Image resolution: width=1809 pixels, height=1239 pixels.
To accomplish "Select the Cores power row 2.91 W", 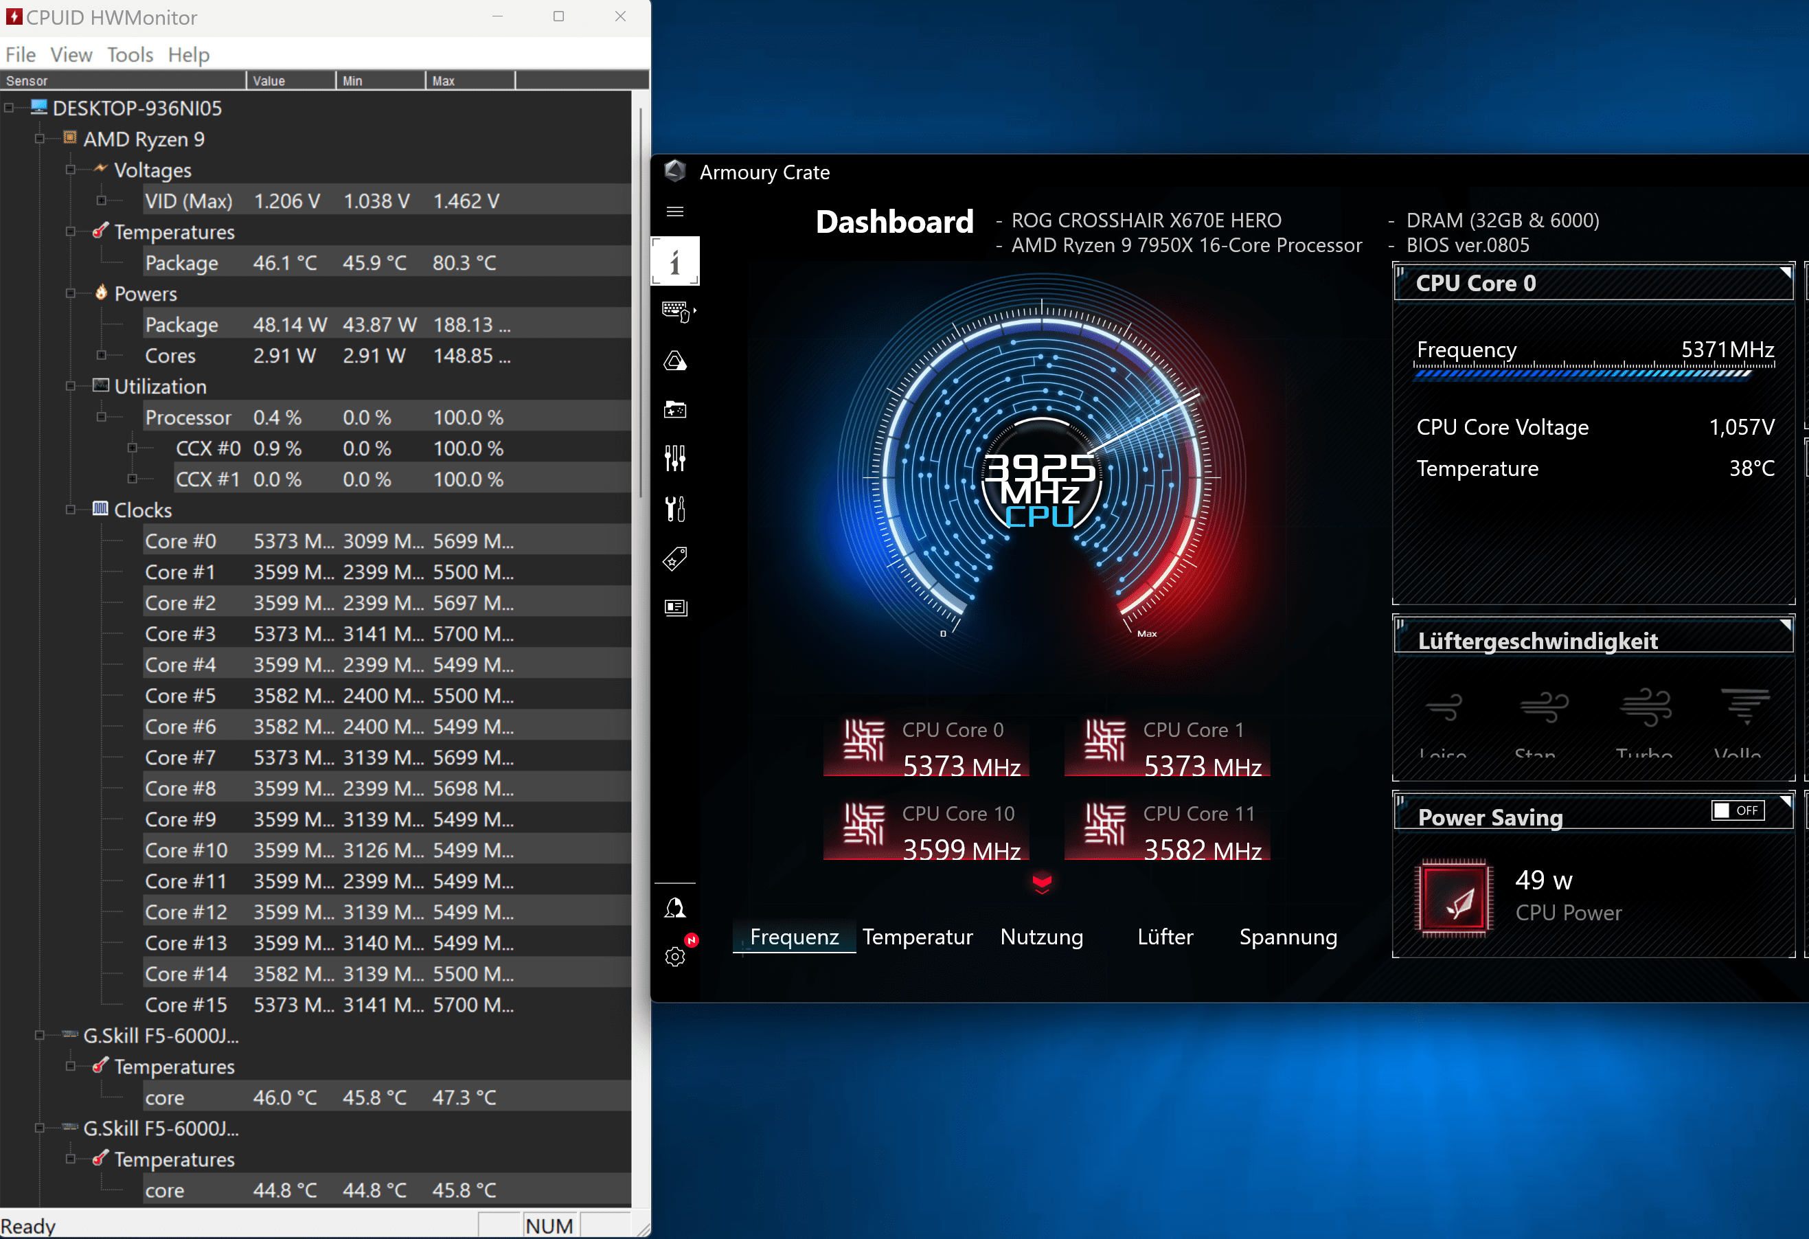I will (387, 355).
